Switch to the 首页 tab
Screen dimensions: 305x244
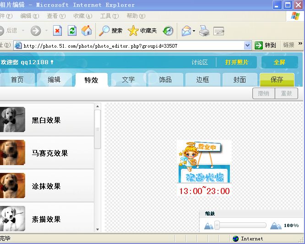click(x=17, y=80)
